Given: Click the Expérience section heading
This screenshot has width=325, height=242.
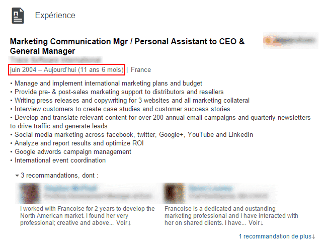Looking at the screenshot, I should (55, 16).
